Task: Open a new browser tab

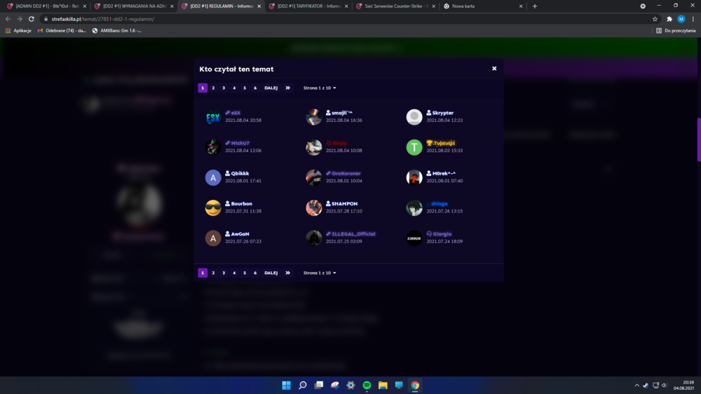Action: (535, 6)
